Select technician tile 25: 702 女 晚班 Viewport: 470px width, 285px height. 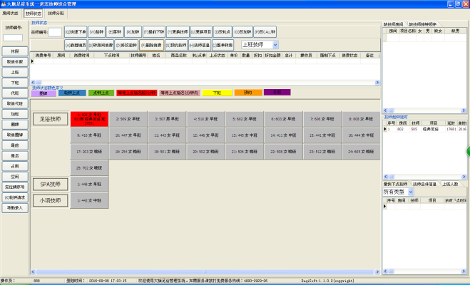pyautogui.click(x=89, y=167)
